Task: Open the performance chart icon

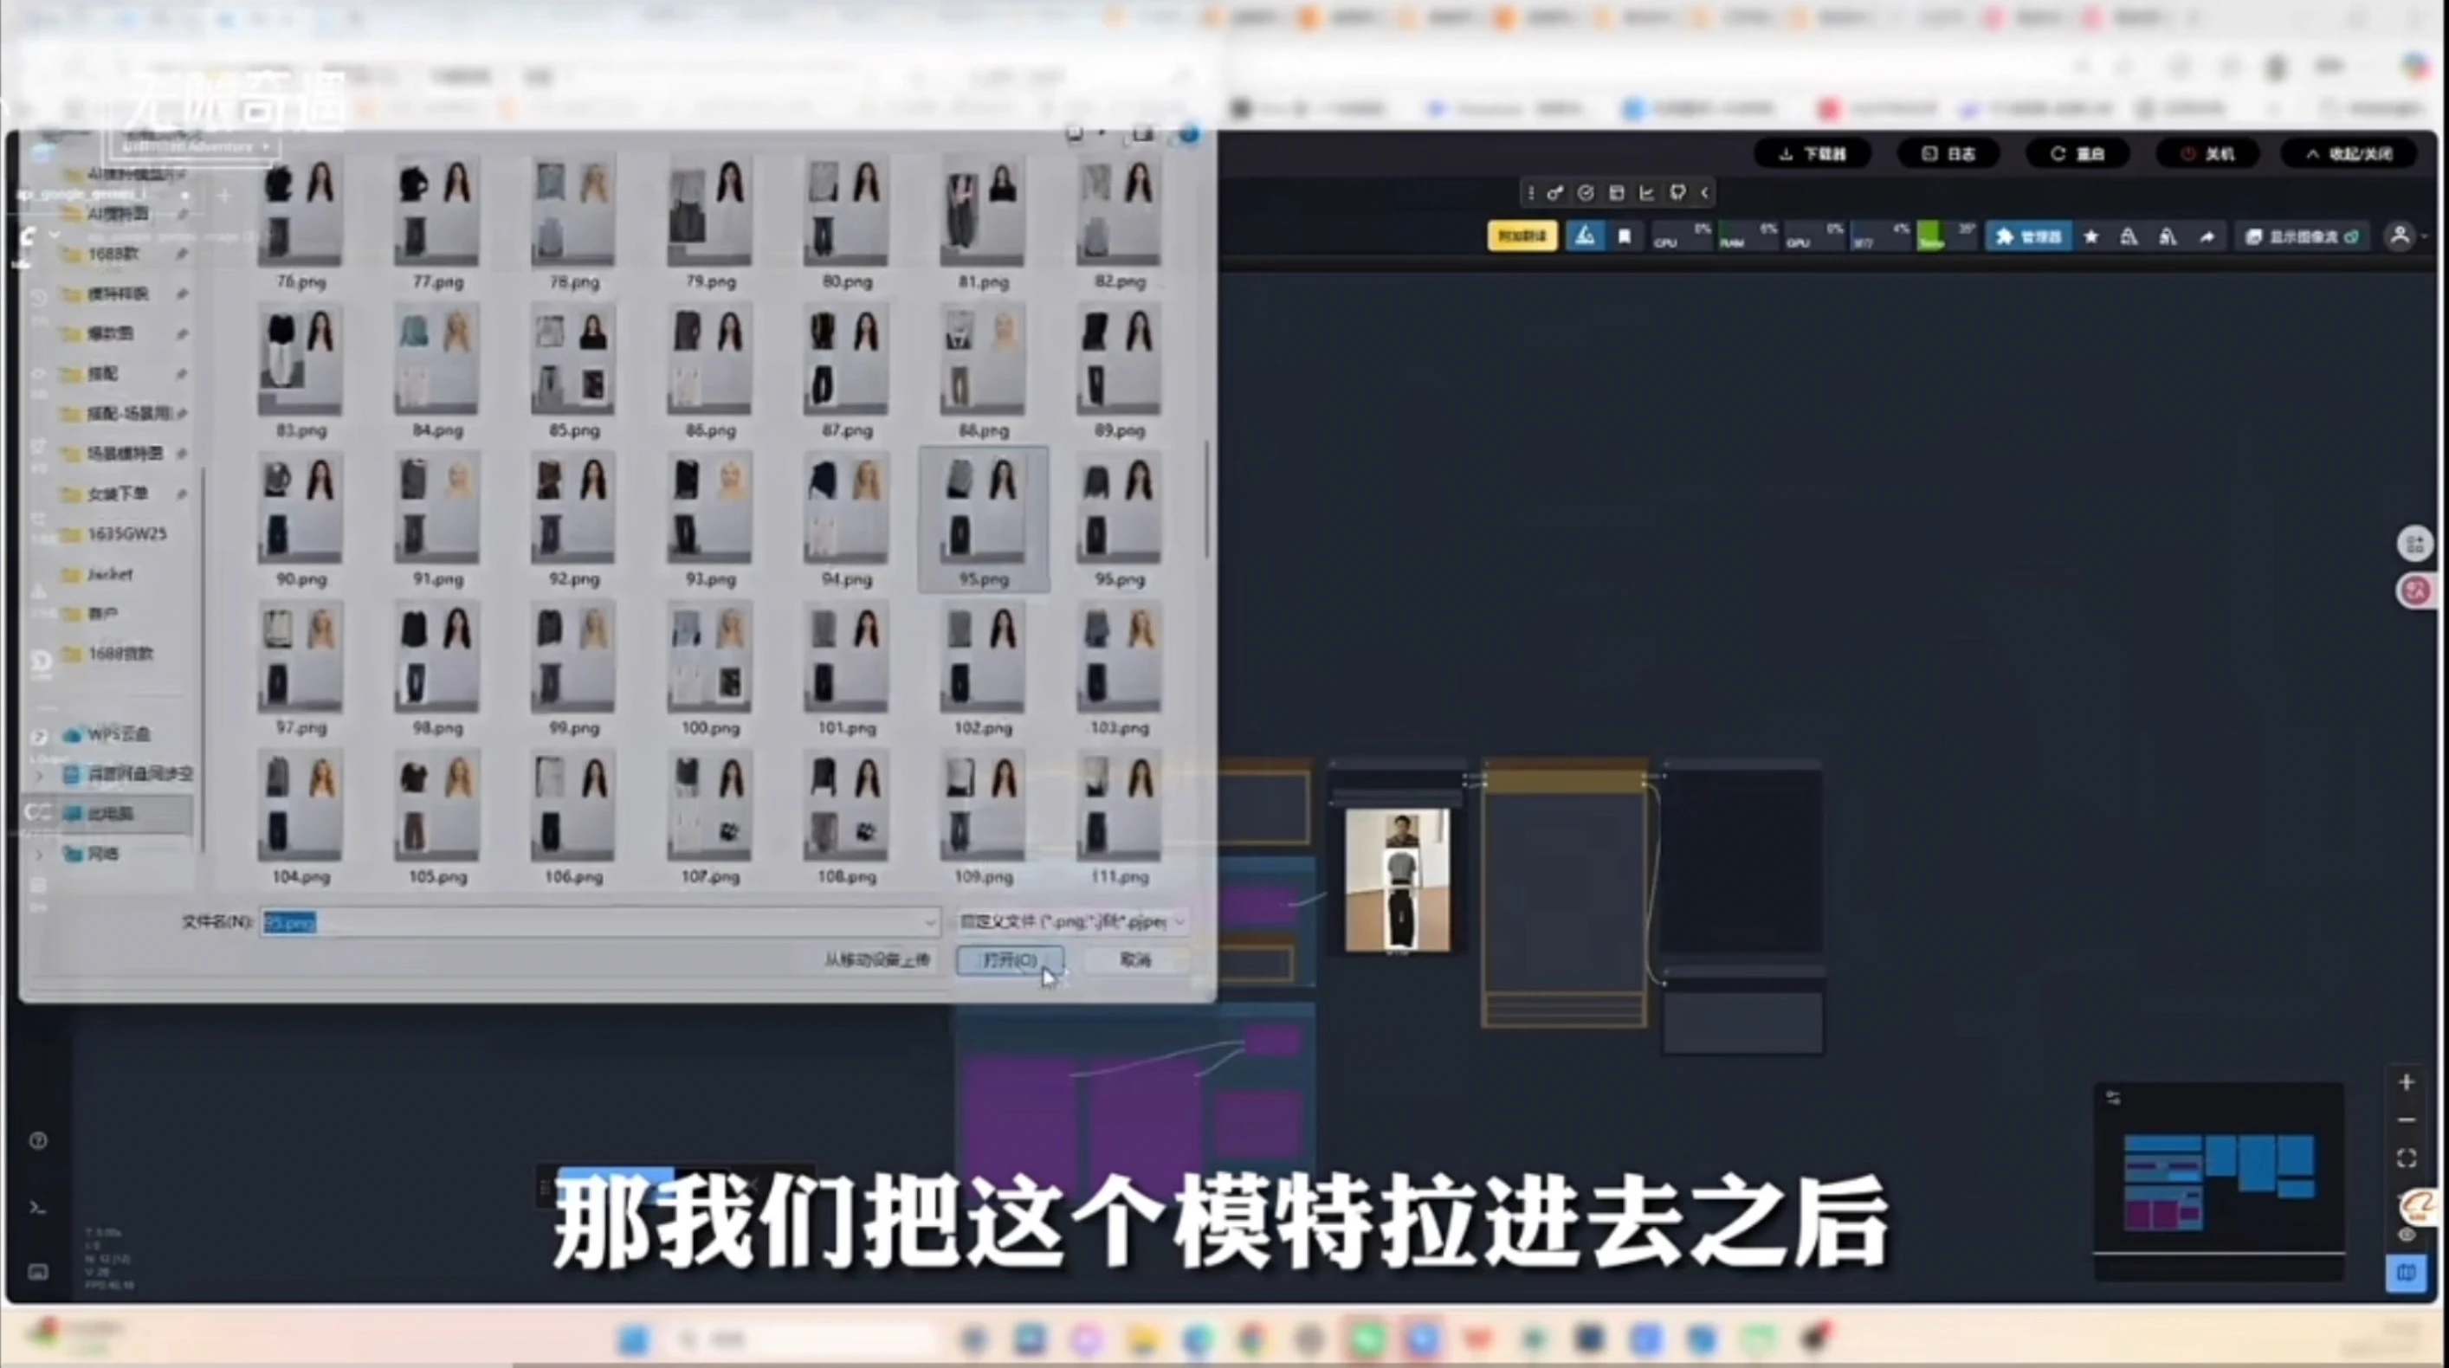Action: pos(1648,192)
